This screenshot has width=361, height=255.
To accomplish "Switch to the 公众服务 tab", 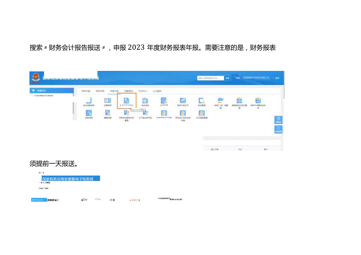I will tap(157, 91).
